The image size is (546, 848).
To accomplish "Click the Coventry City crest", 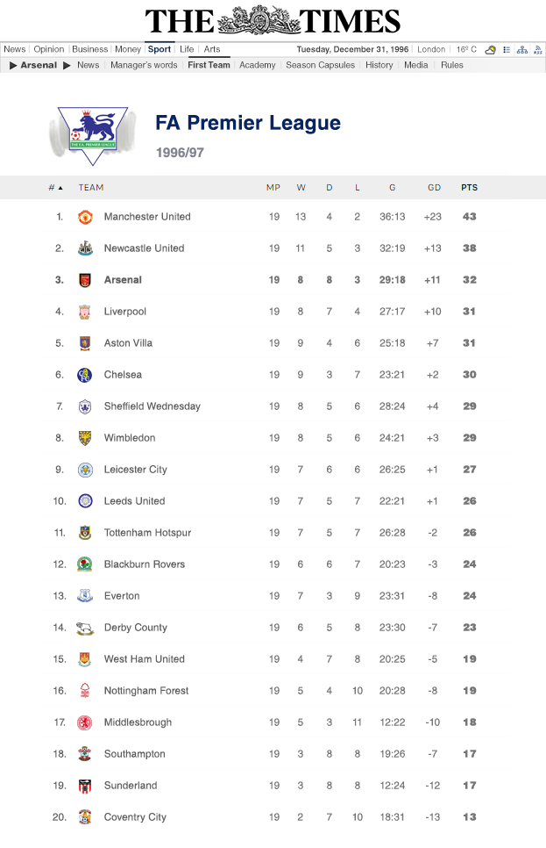I will pyautogui.click(x=85, y=817).
